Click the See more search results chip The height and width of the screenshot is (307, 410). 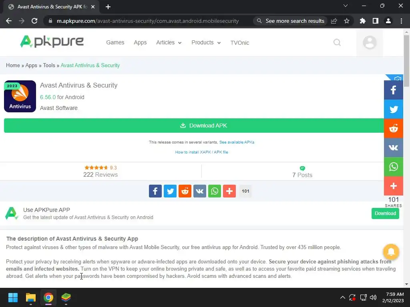point(291,21)
